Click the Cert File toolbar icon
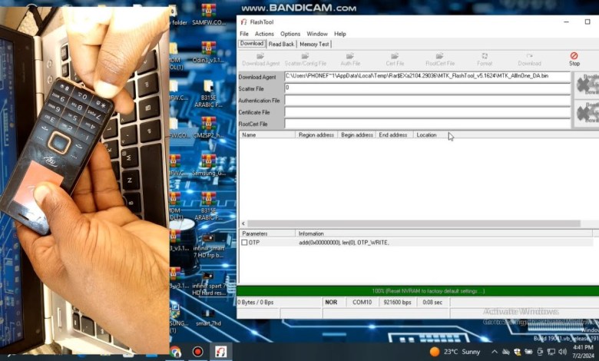The height and width of the screenshot is (361, 599). pyautogui.click(x=395, y=58)
